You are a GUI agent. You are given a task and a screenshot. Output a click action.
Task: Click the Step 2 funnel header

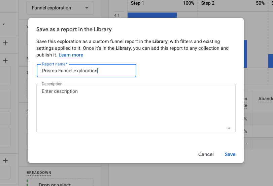pyautogui.click(x=208, y=3)
